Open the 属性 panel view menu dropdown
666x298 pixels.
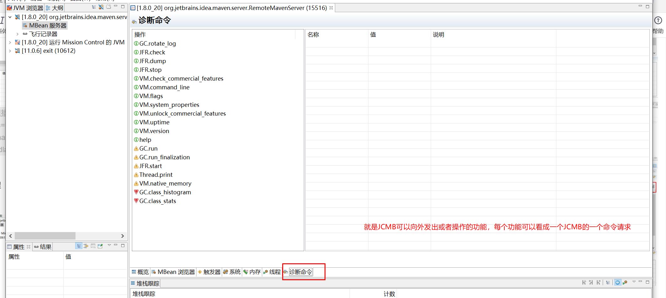(x=109, y=245)
